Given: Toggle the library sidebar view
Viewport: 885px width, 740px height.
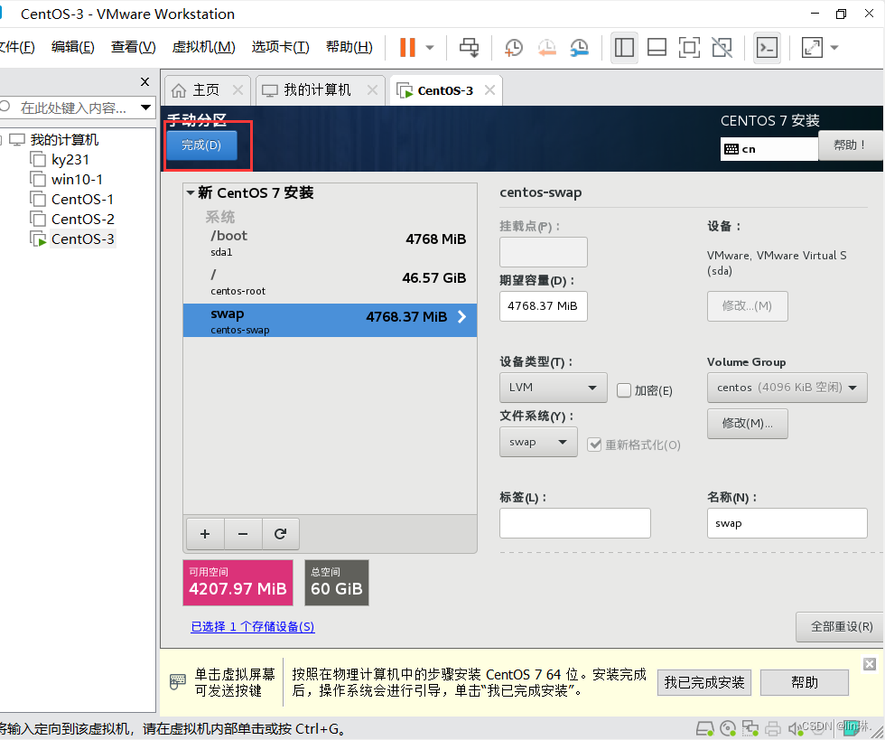Looking at the screenshot, I should [624, 48].
